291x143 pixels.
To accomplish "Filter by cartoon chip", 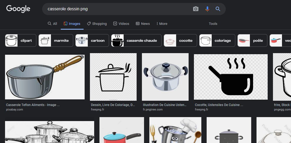I will (x=92, y=40).
